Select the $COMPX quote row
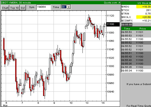This screenshot has height=107, width=151. pyautogui.click(x=136, y=20)
